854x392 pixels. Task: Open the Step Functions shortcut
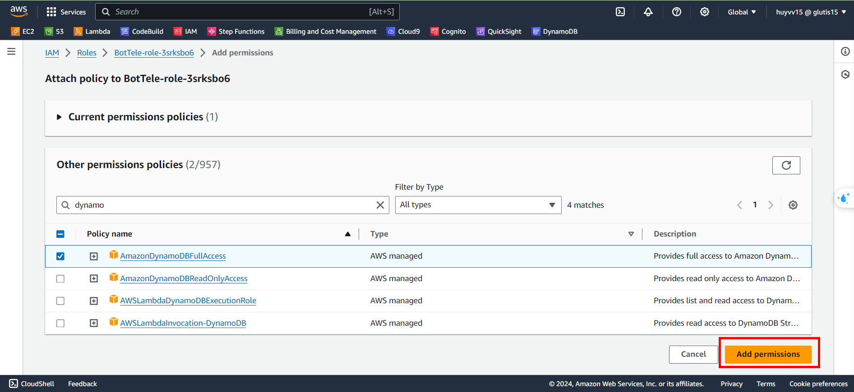point(236,31)
